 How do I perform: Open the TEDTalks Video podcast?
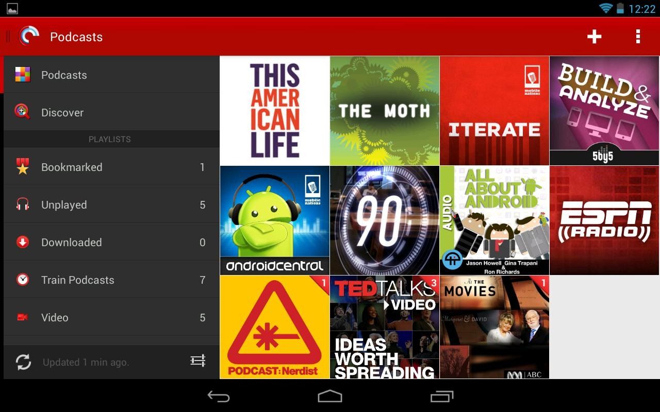tap(385, 327)
